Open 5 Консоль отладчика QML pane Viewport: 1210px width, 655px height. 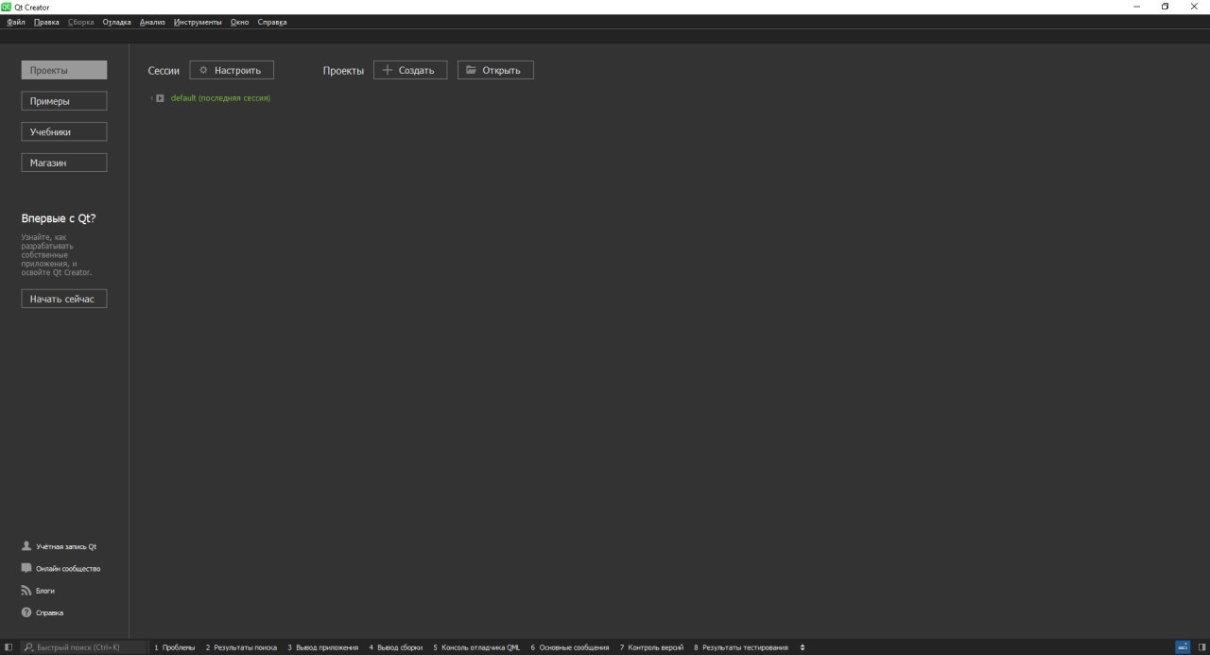(x=476, y=647)
